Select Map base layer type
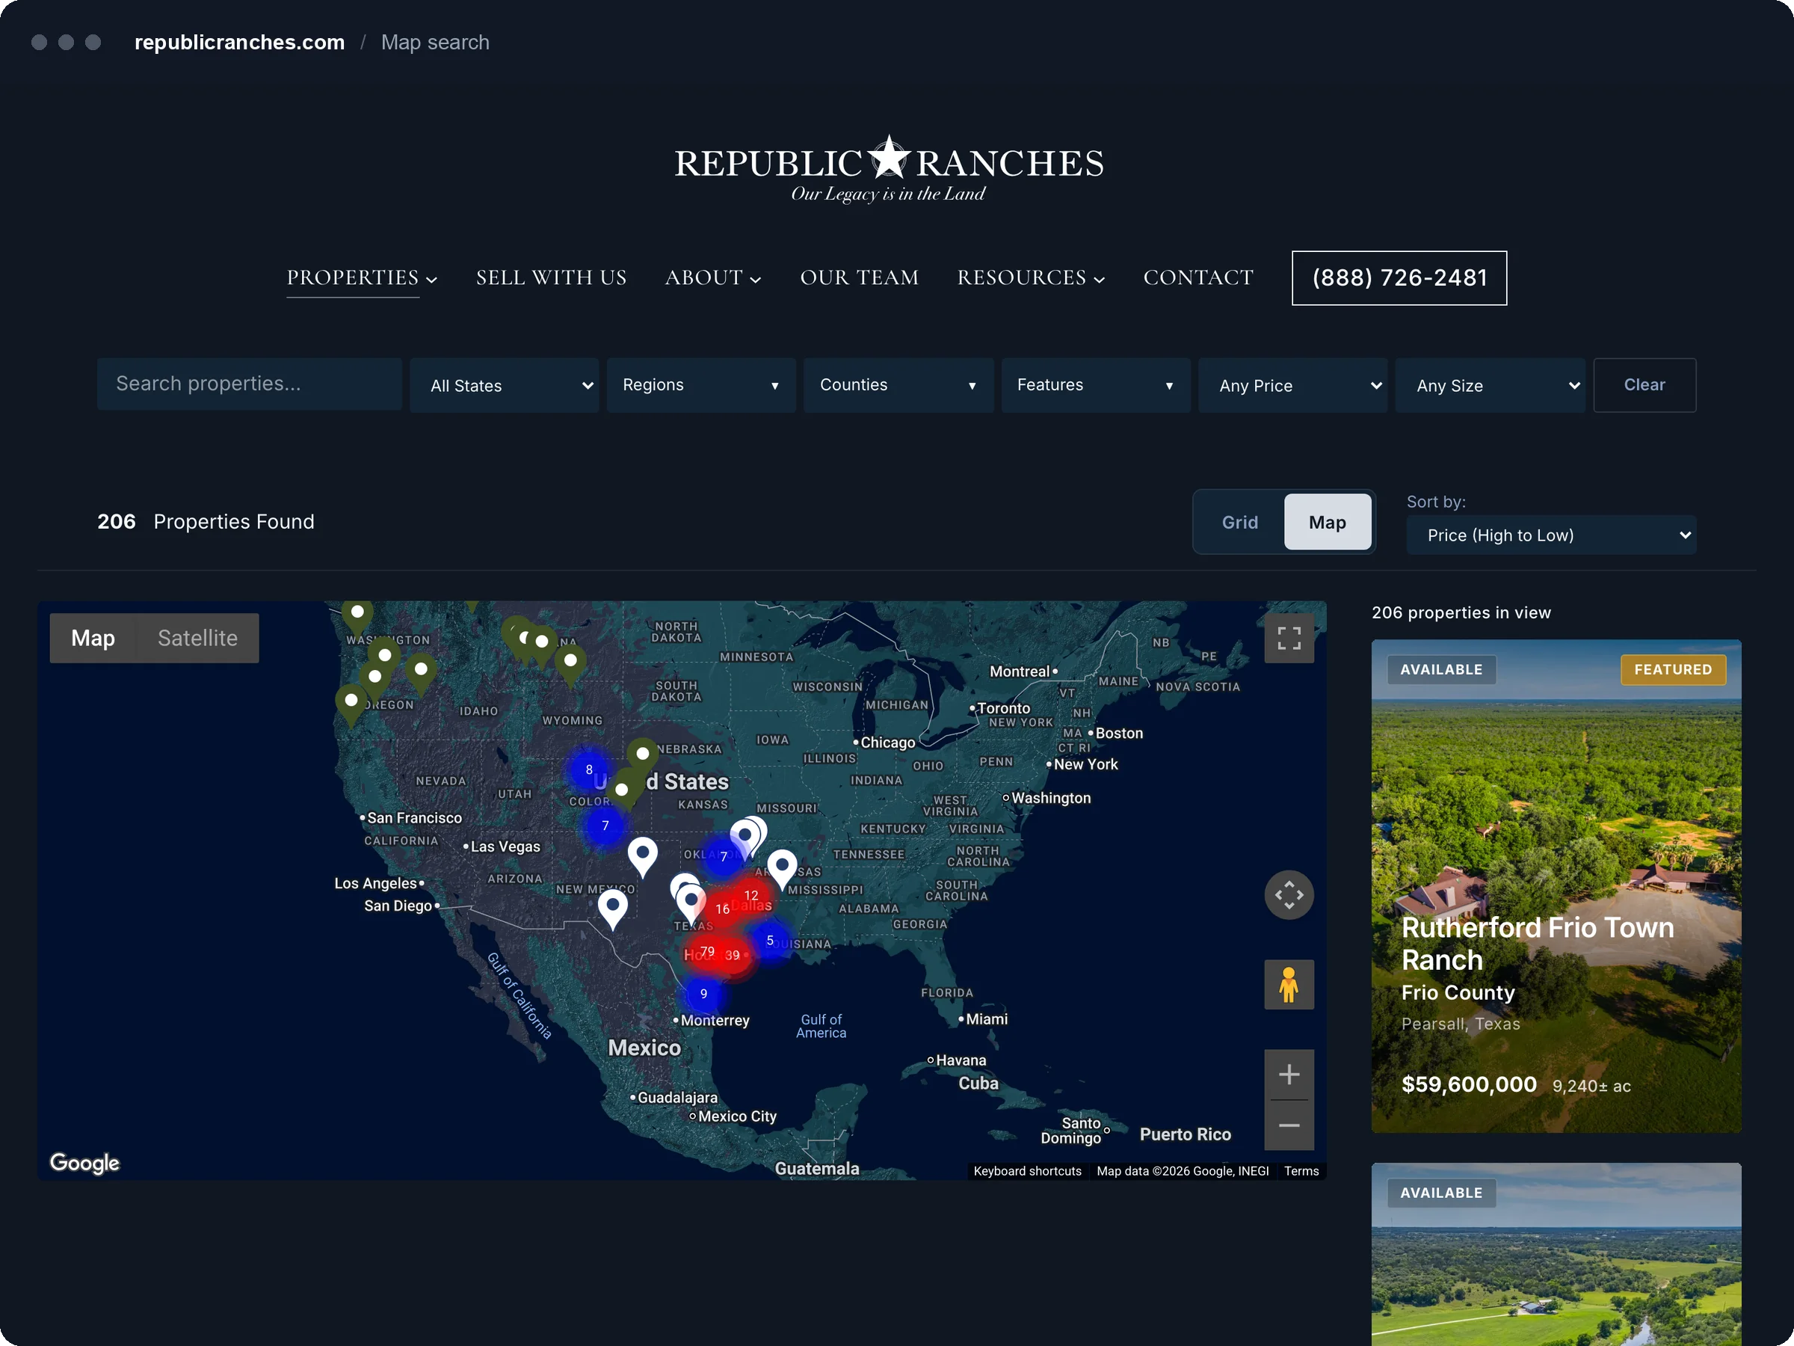Image resolution: width=1794 pixels, height=1346 pixels. click(x=93, y=638)
